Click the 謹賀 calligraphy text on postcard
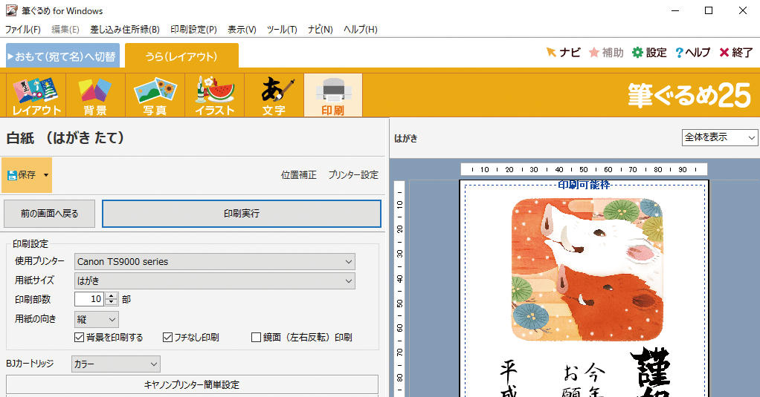Screen dimensions: 760x397 click(x=651, y=373)
